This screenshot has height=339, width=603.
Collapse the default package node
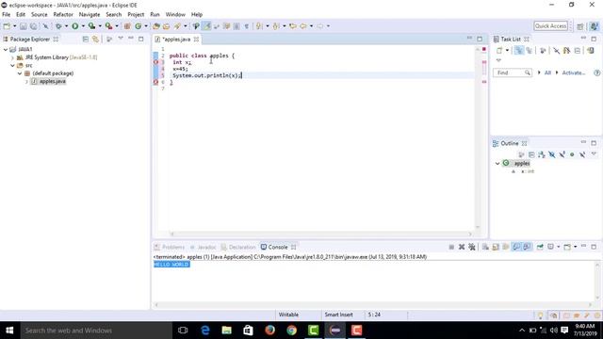tap(19, 73)
